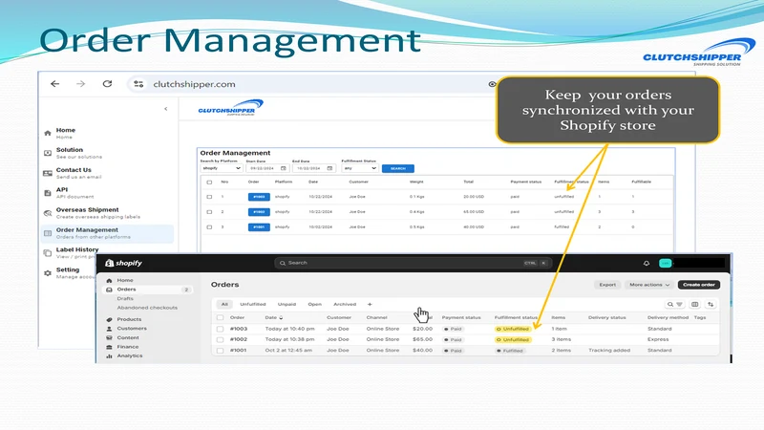764x430 pixels.
Task: Open Shopify notifications bell
Action: point(647,264)
